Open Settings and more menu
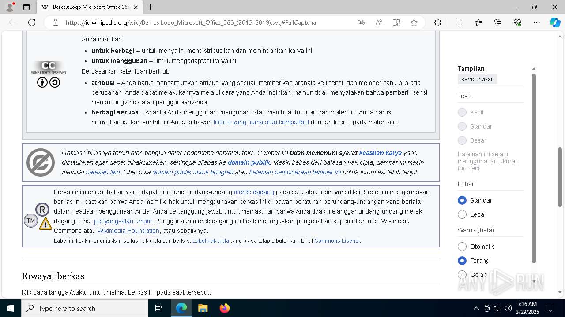This screenshot has width=565, height=317. (537, 22)
